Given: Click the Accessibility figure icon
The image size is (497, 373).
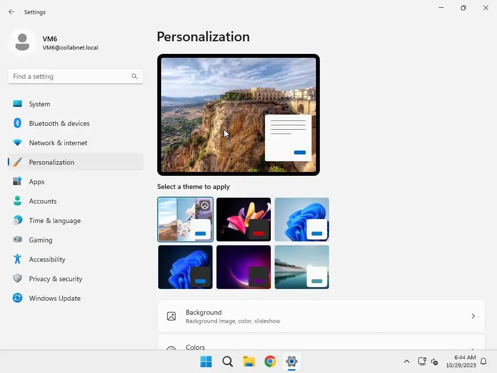Looking at the screenshot, I should coord(17,259).
